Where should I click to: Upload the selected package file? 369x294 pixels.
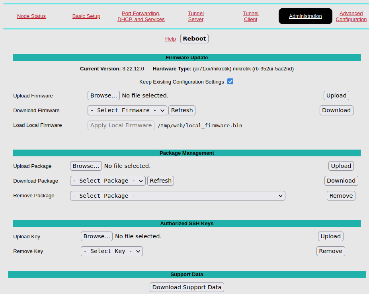(341, 166)
